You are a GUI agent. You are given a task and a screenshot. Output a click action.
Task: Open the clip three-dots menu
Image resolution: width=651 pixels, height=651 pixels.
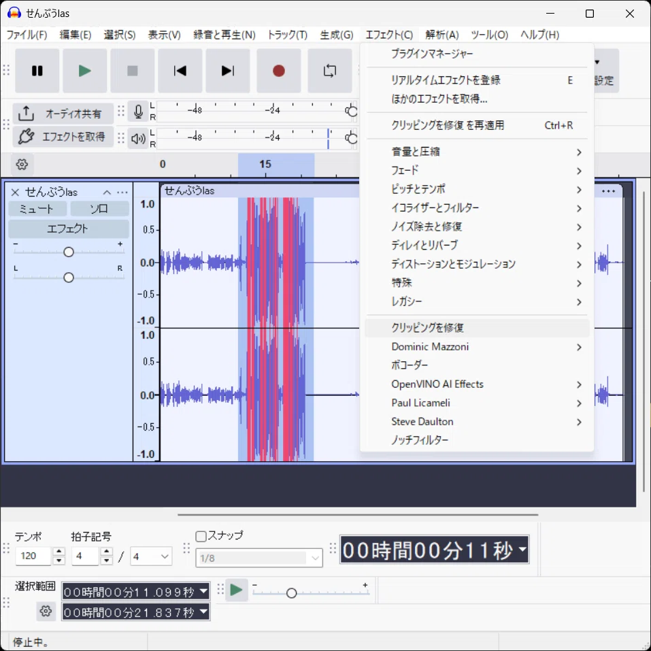608,191
